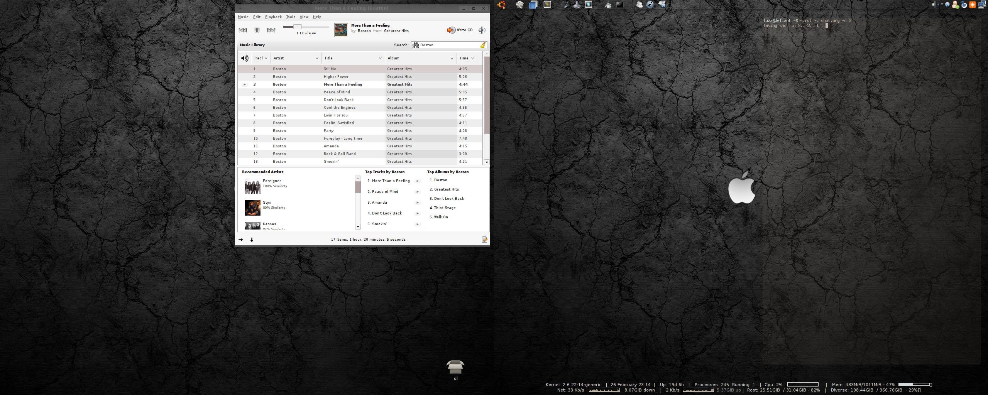Image resolution: width=988 pixels, height=395 pixels.
Task: Open the Kansas artist link
Action: point(269,224)
